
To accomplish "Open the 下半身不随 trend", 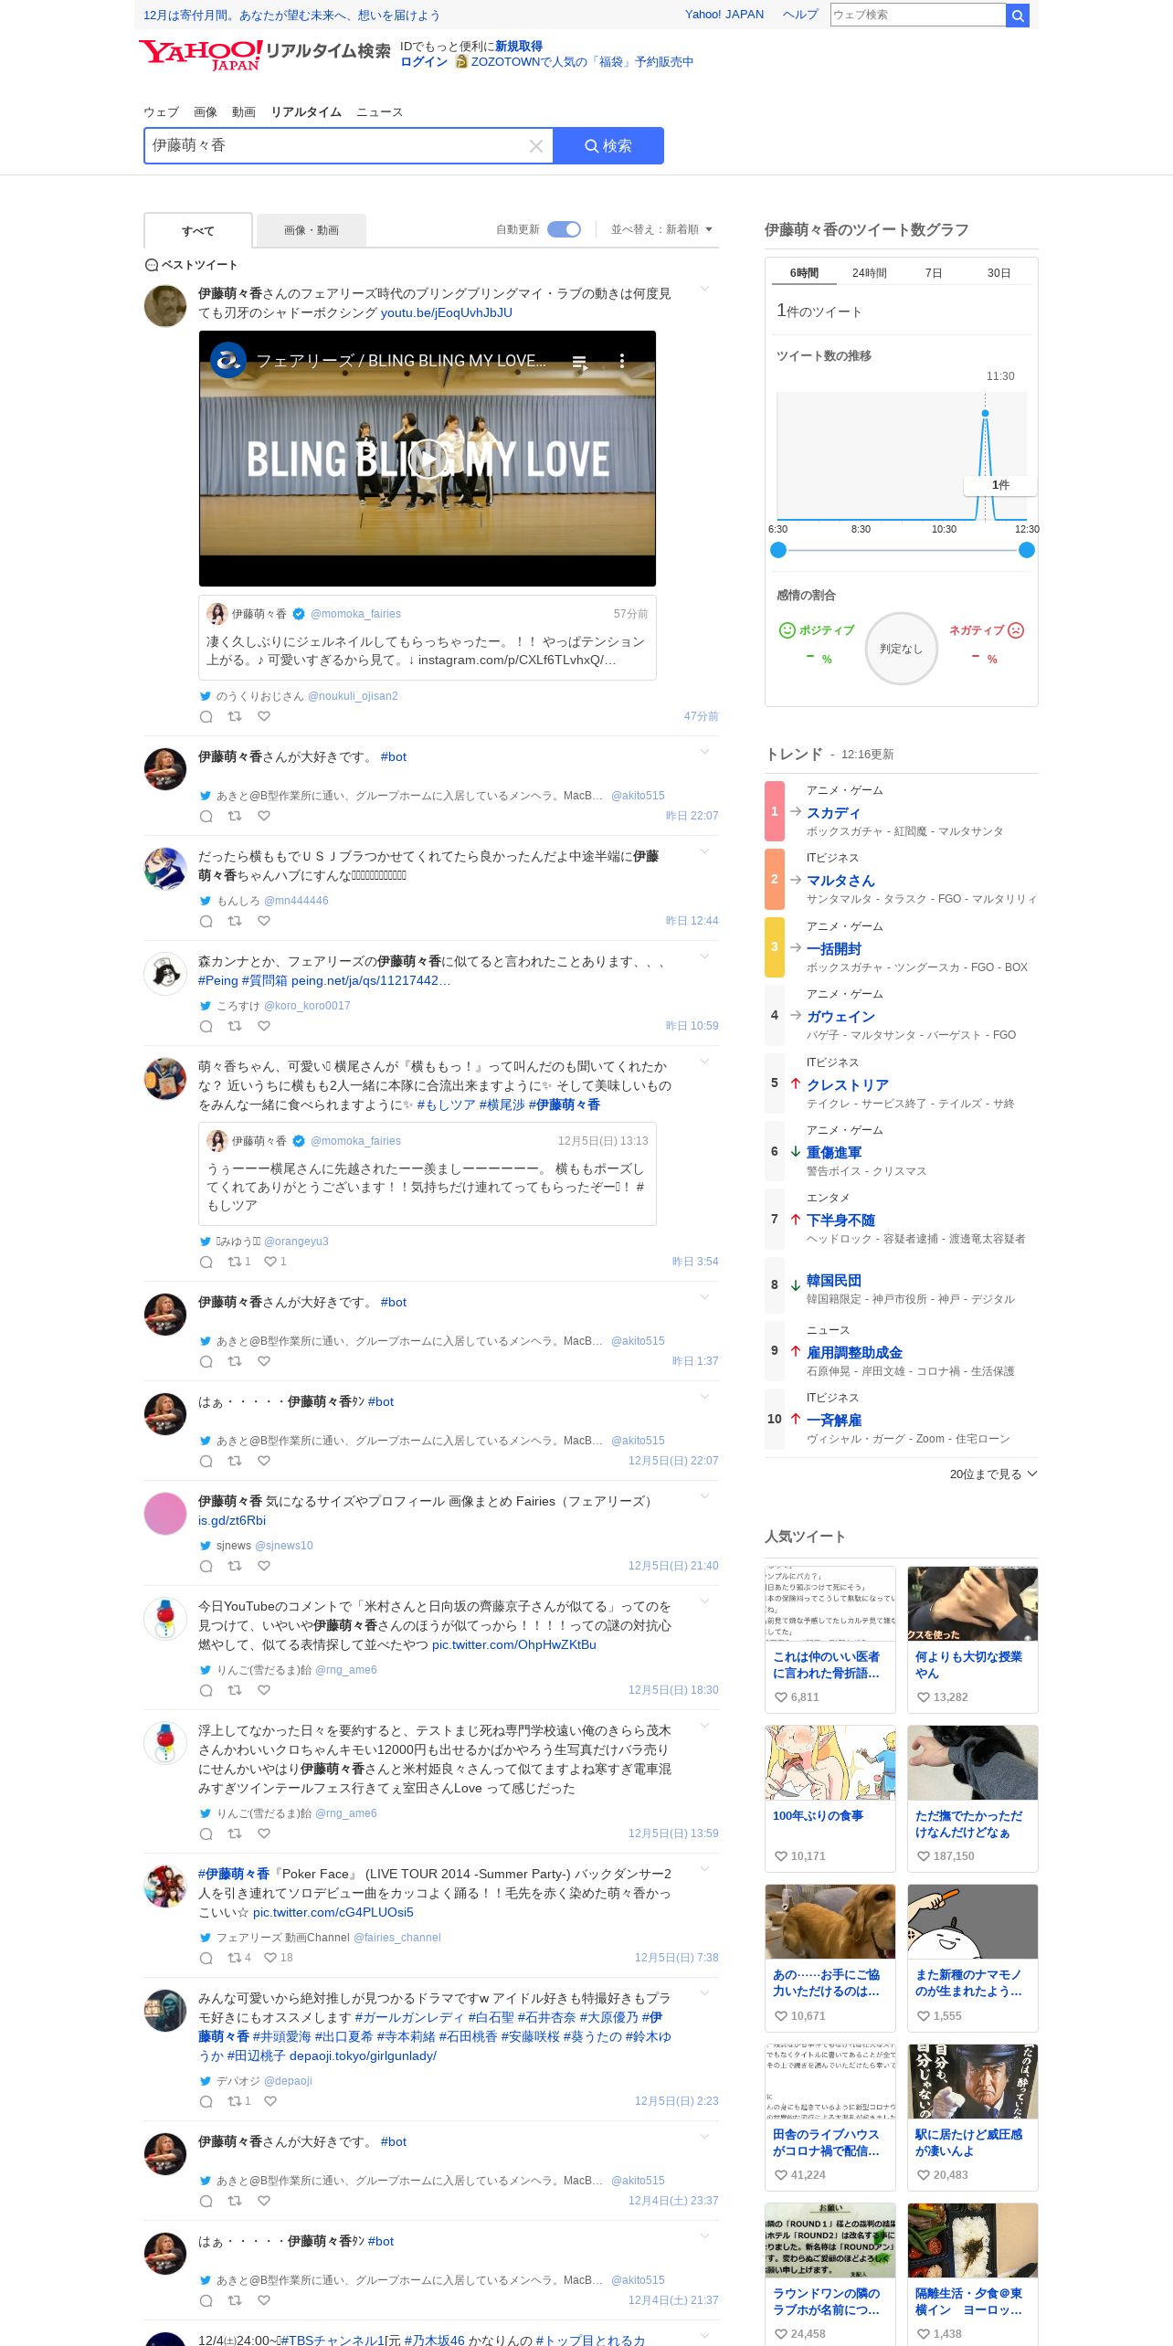I will 840,1221.
